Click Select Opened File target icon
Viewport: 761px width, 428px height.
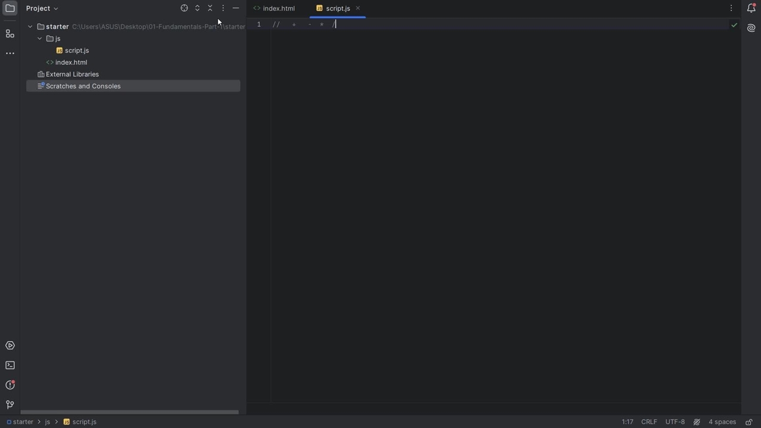pyautogui.click(x=184, y=8)
